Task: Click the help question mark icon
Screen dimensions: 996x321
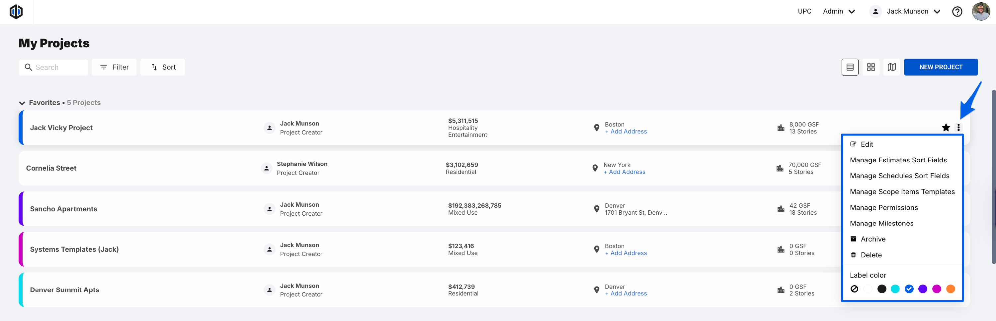Action: [957, 12]
